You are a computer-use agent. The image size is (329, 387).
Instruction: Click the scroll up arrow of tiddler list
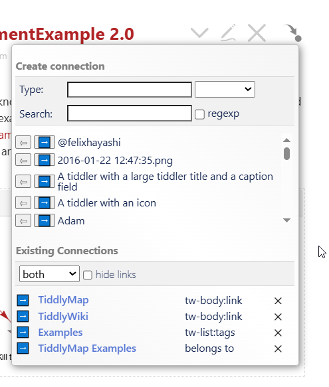pyautogui.click(x=286, y=140)
